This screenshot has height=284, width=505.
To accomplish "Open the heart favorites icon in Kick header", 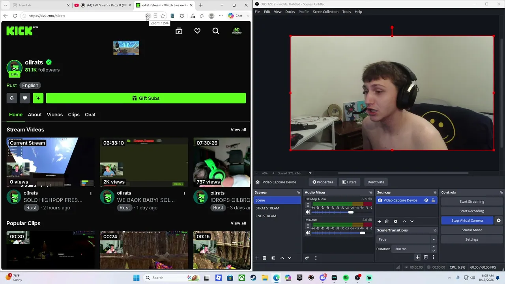I will [197, 31].
